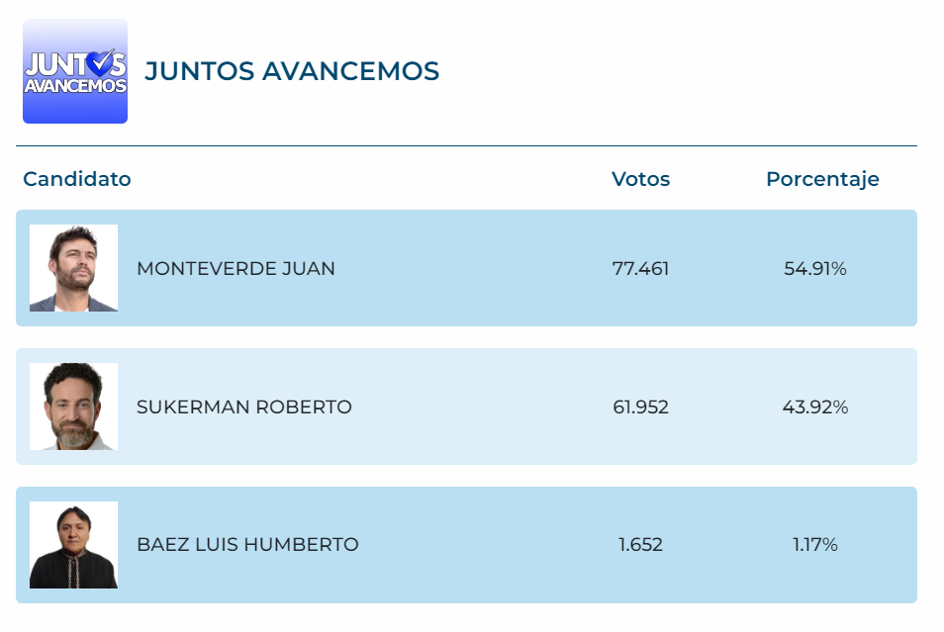Click the 43.92% percentage value
Viewport: 944px width, 632px height.
(x=815, y=406)
